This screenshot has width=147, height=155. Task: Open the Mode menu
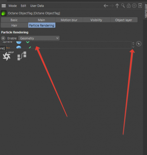[x=13, y=6]
